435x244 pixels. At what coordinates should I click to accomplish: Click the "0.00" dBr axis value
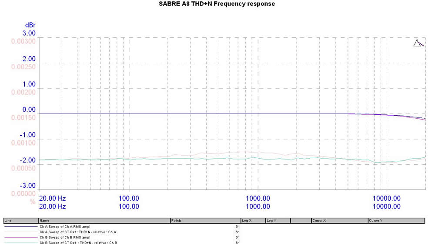(x=29, y=110)
